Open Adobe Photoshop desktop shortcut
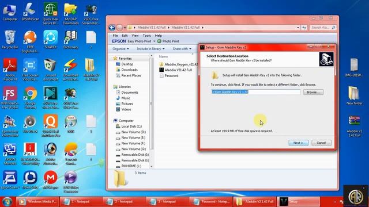 [x=50, y=154]
